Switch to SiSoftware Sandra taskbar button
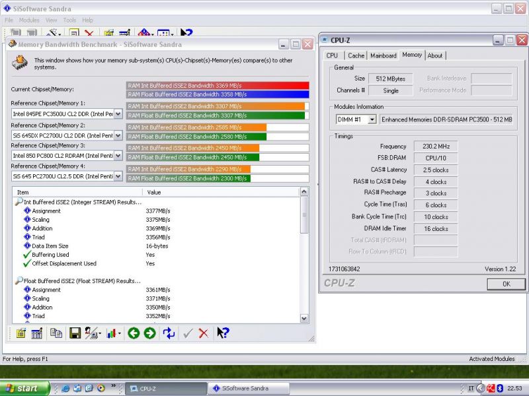Viewport: 529px width, 396px height. click(249, 389)
